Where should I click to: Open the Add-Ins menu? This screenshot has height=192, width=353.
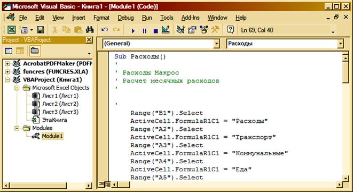tap(191, 18)
